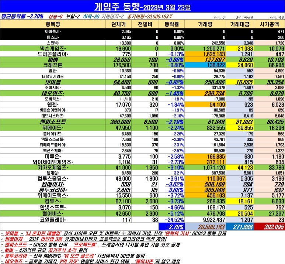Viewport: 285px width, 264px height.
Task: Select the NHN stock name cell
Action: [53, 59]
